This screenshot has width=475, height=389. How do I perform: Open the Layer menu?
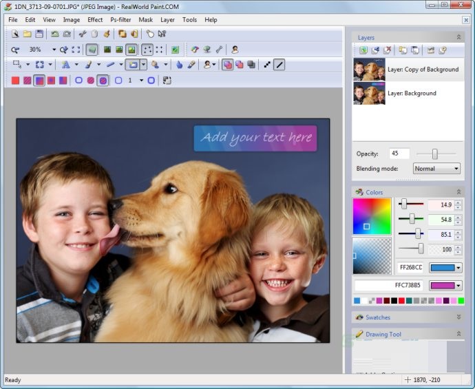[x=167, y=20]
